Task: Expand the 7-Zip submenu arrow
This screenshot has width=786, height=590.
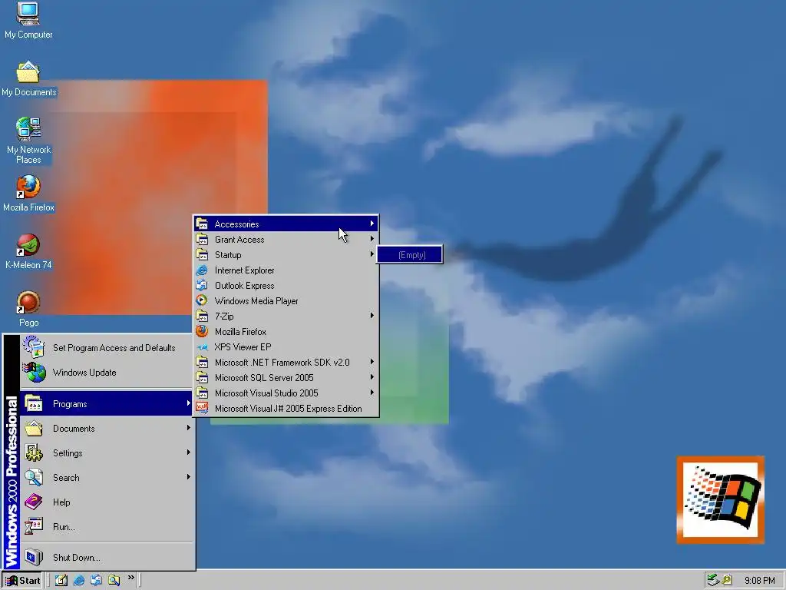Action: pos(372,316)
